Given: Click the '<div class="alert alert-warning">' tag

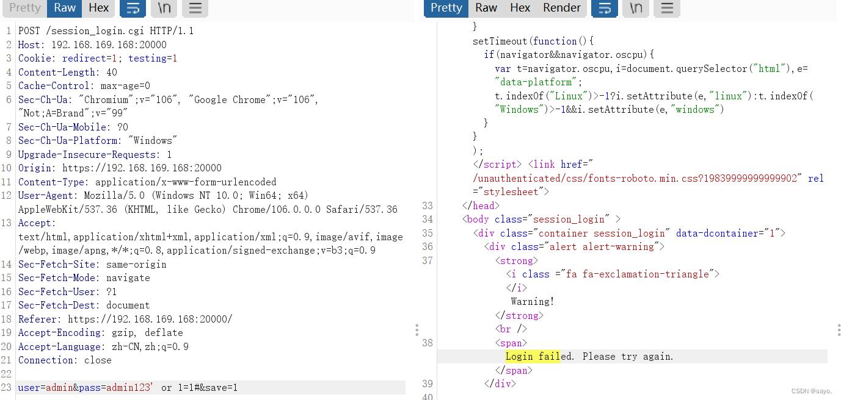Looking at the screenshot, I should (x=574, y=247).
